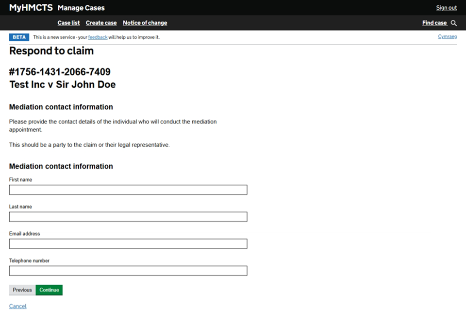Image resolution: width=466 pixels, height=311 pixels.
Task: Click into the Telephone number field
Action: pos(128,271)
